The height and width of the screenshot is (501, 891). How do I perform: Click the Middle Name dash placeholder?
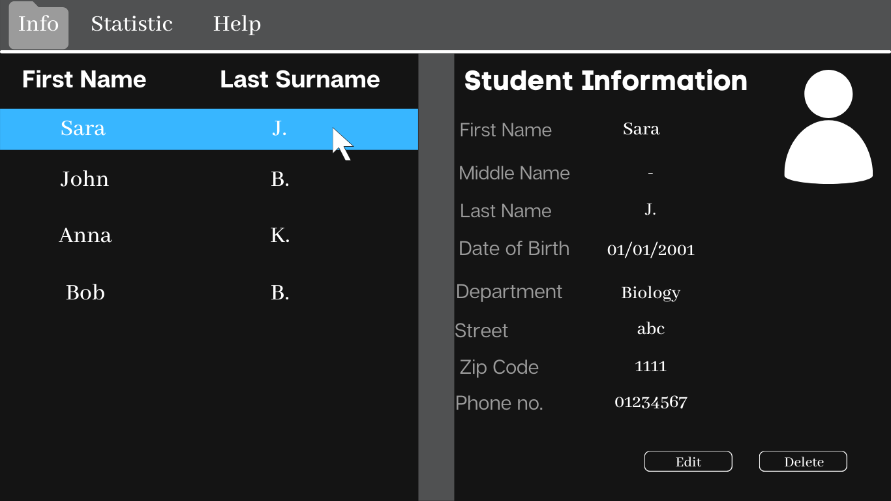point(650,174)
